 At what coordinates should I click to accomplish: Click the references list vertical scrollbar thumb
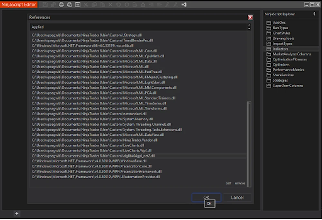249,144
